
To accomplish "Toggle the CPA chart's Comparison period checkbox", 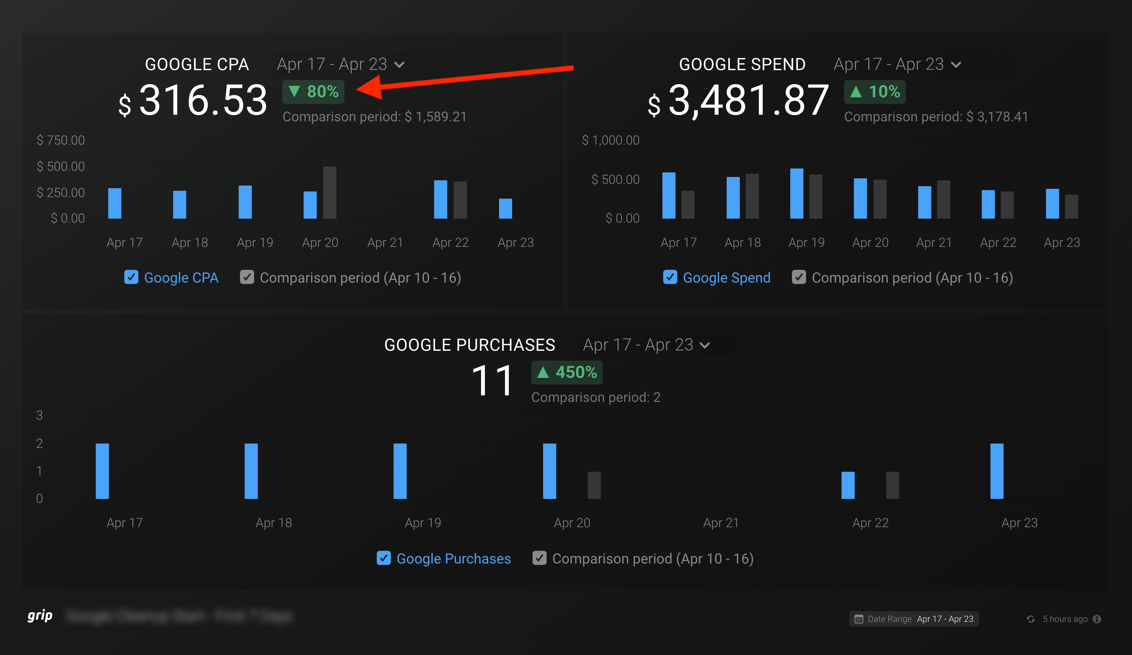I will pyautogui.click(x=247, y=277).
